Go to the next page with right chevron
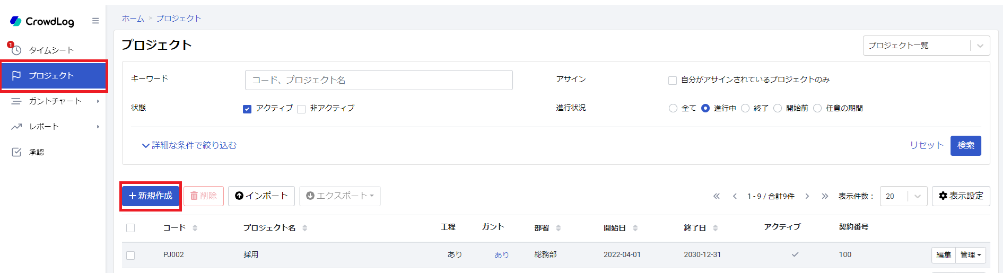The width and height of the screenshot is (1003, 273). click(807, 196)
